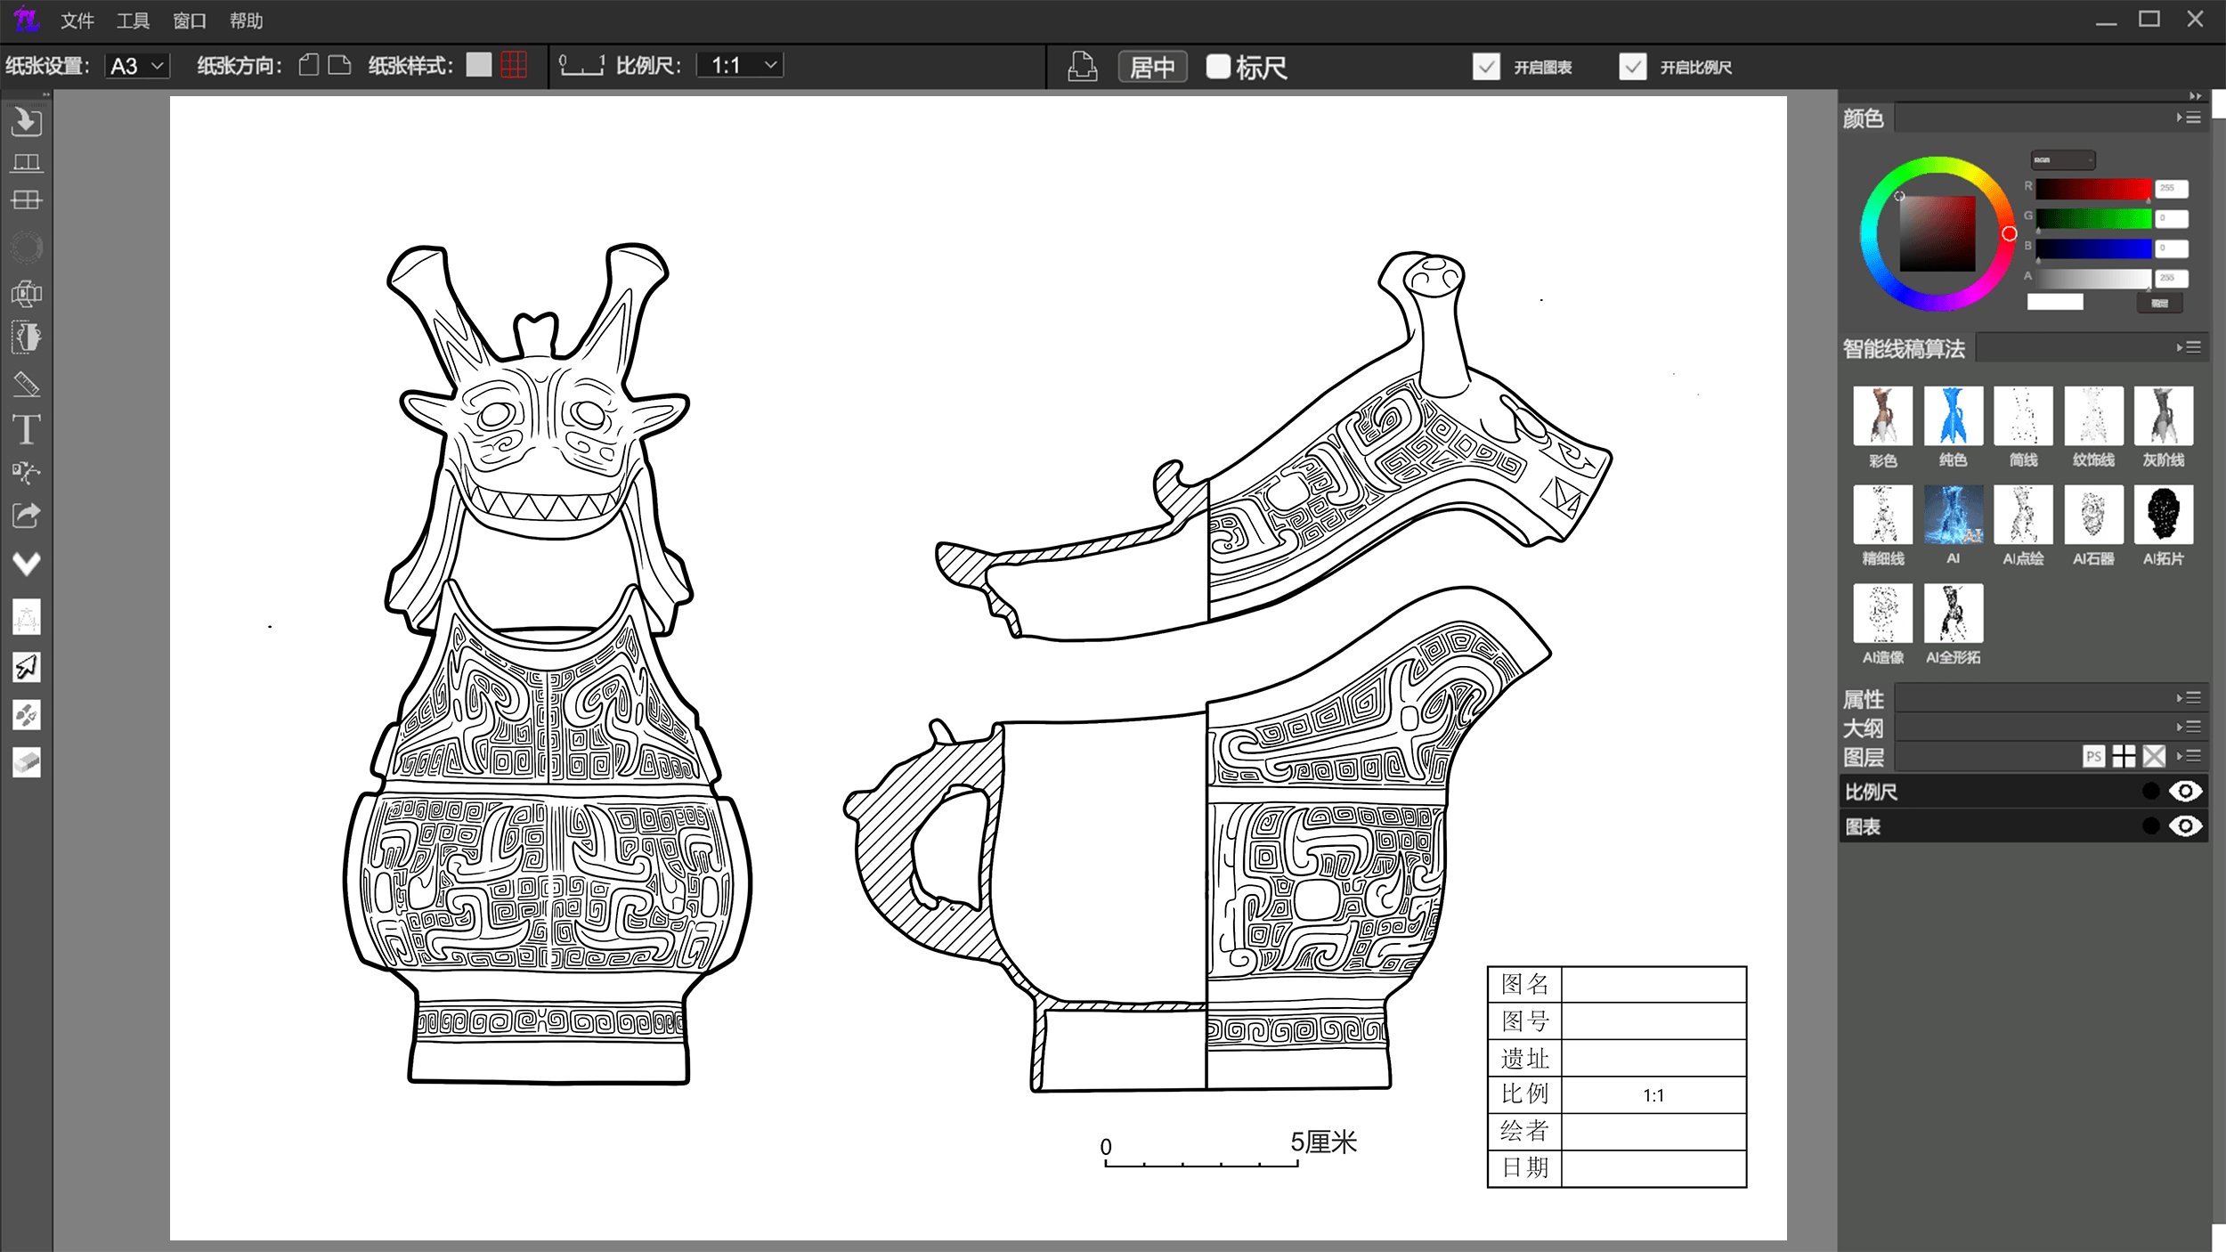Open the A3 paper size dropdown

138,65
